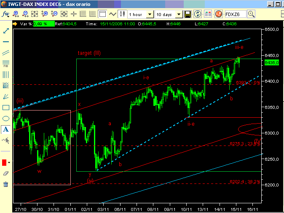Click the vertical zoom in magnifier
The height and width of the screenshot is (213, 284).
tap(44, 14)
